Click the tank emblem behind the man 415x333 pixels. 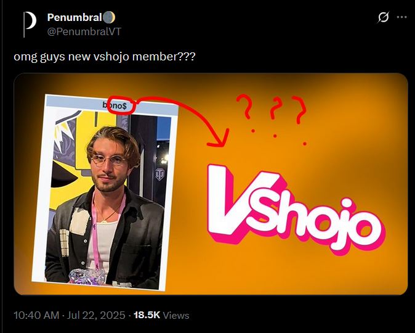[x=159, y=174]
